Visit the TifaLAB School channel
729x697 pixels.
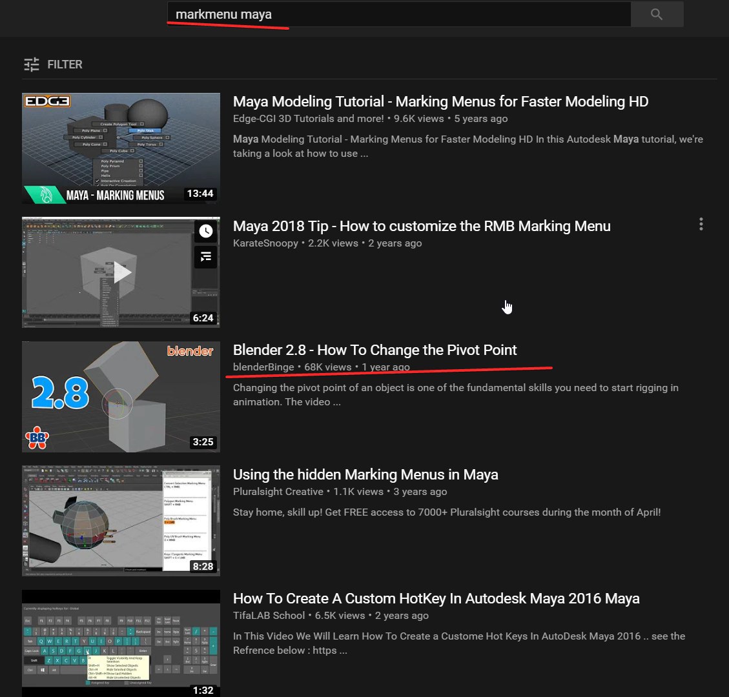[x=269, y=616]
